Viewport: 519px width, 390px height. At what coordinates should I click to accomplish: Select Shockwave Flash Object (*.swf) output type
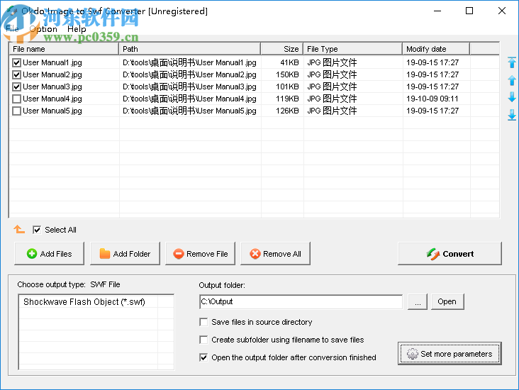click(x=84, y=302)
